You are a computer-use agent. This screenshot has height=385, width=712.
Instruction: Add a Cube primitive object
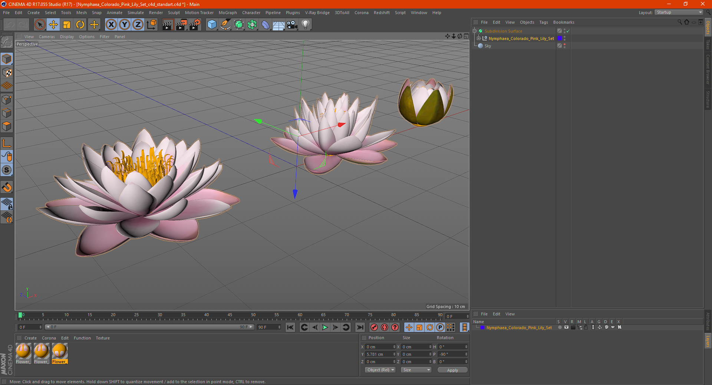pos(212,25)
